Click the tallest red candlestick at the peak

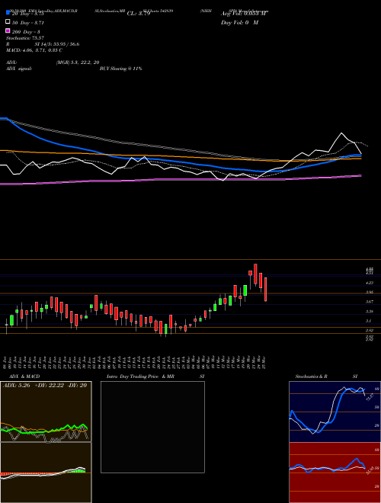click(x=255, y=274)
